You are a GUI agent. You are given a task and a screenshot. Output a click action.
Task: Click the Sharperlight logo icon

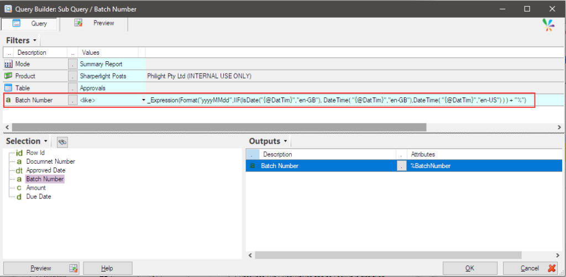[549, 24]
